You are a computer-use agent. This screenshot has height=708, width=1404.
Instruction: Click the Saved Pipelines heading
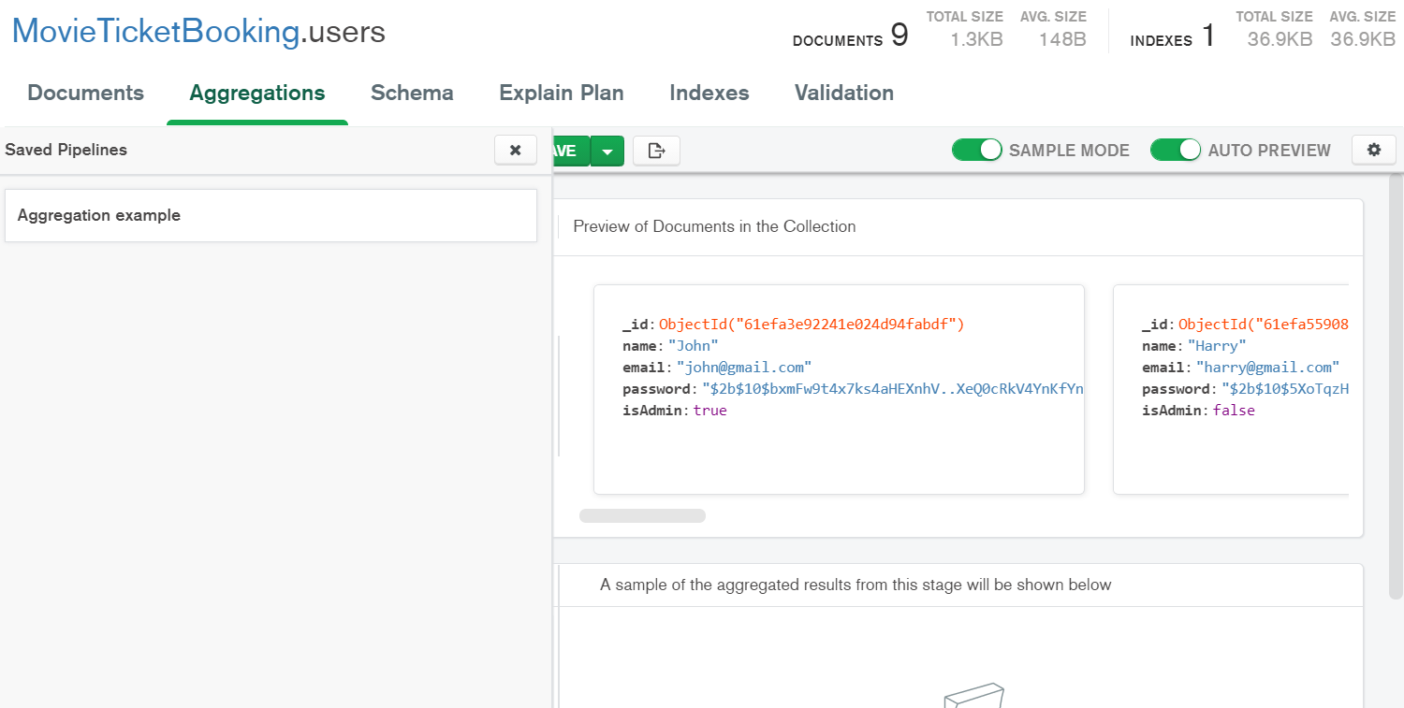click(66, 150)
